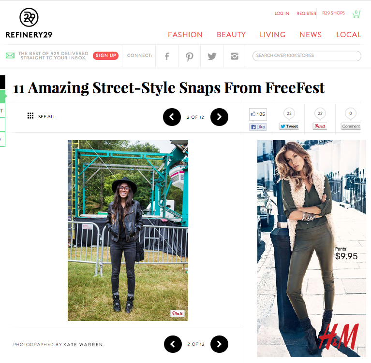
Task: Go back with bottom previous arrow
Action: (x=173, y=344)
